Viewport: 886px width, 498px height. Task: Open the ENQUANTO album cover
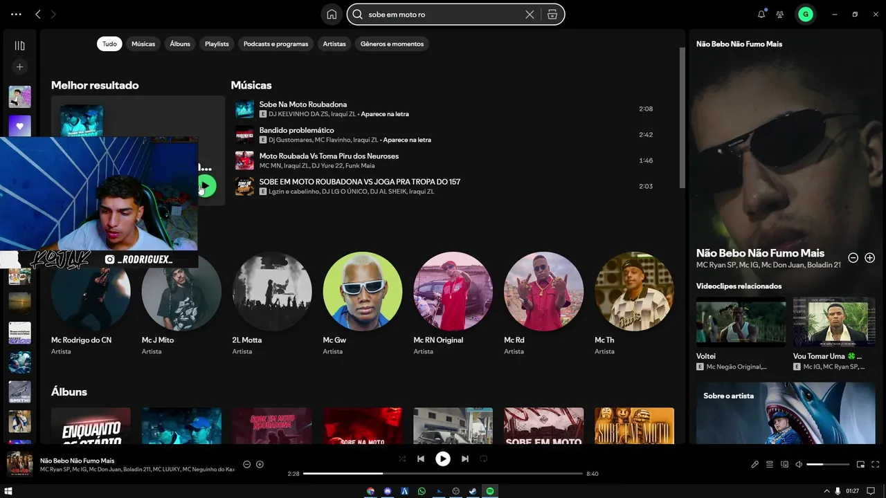coord(91,425)
